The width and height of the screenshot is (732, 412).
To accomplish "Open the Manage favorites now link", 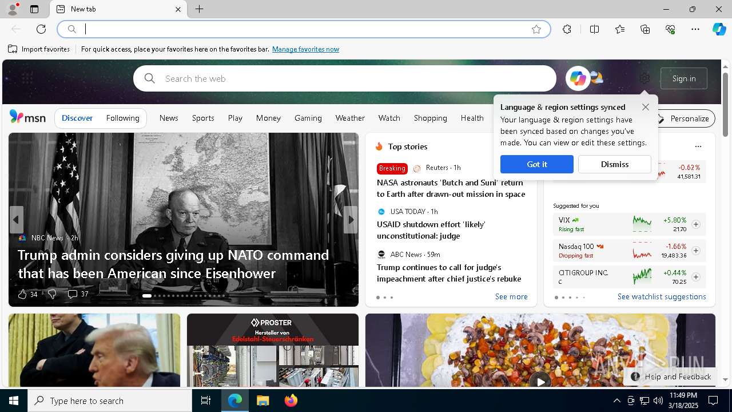I will [x=305, y=49].
